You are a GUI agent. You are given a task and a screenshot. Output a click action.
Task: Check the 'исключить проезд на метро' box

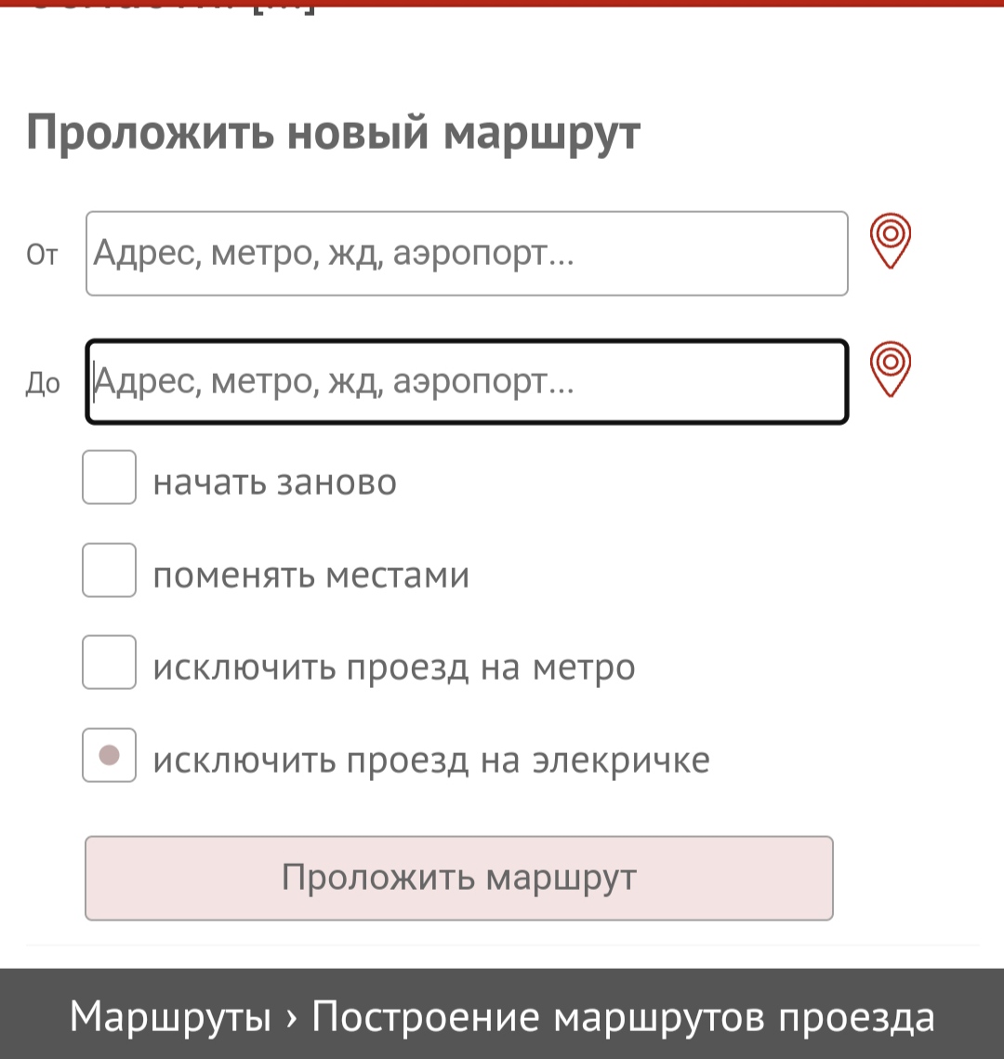point(110,662)
